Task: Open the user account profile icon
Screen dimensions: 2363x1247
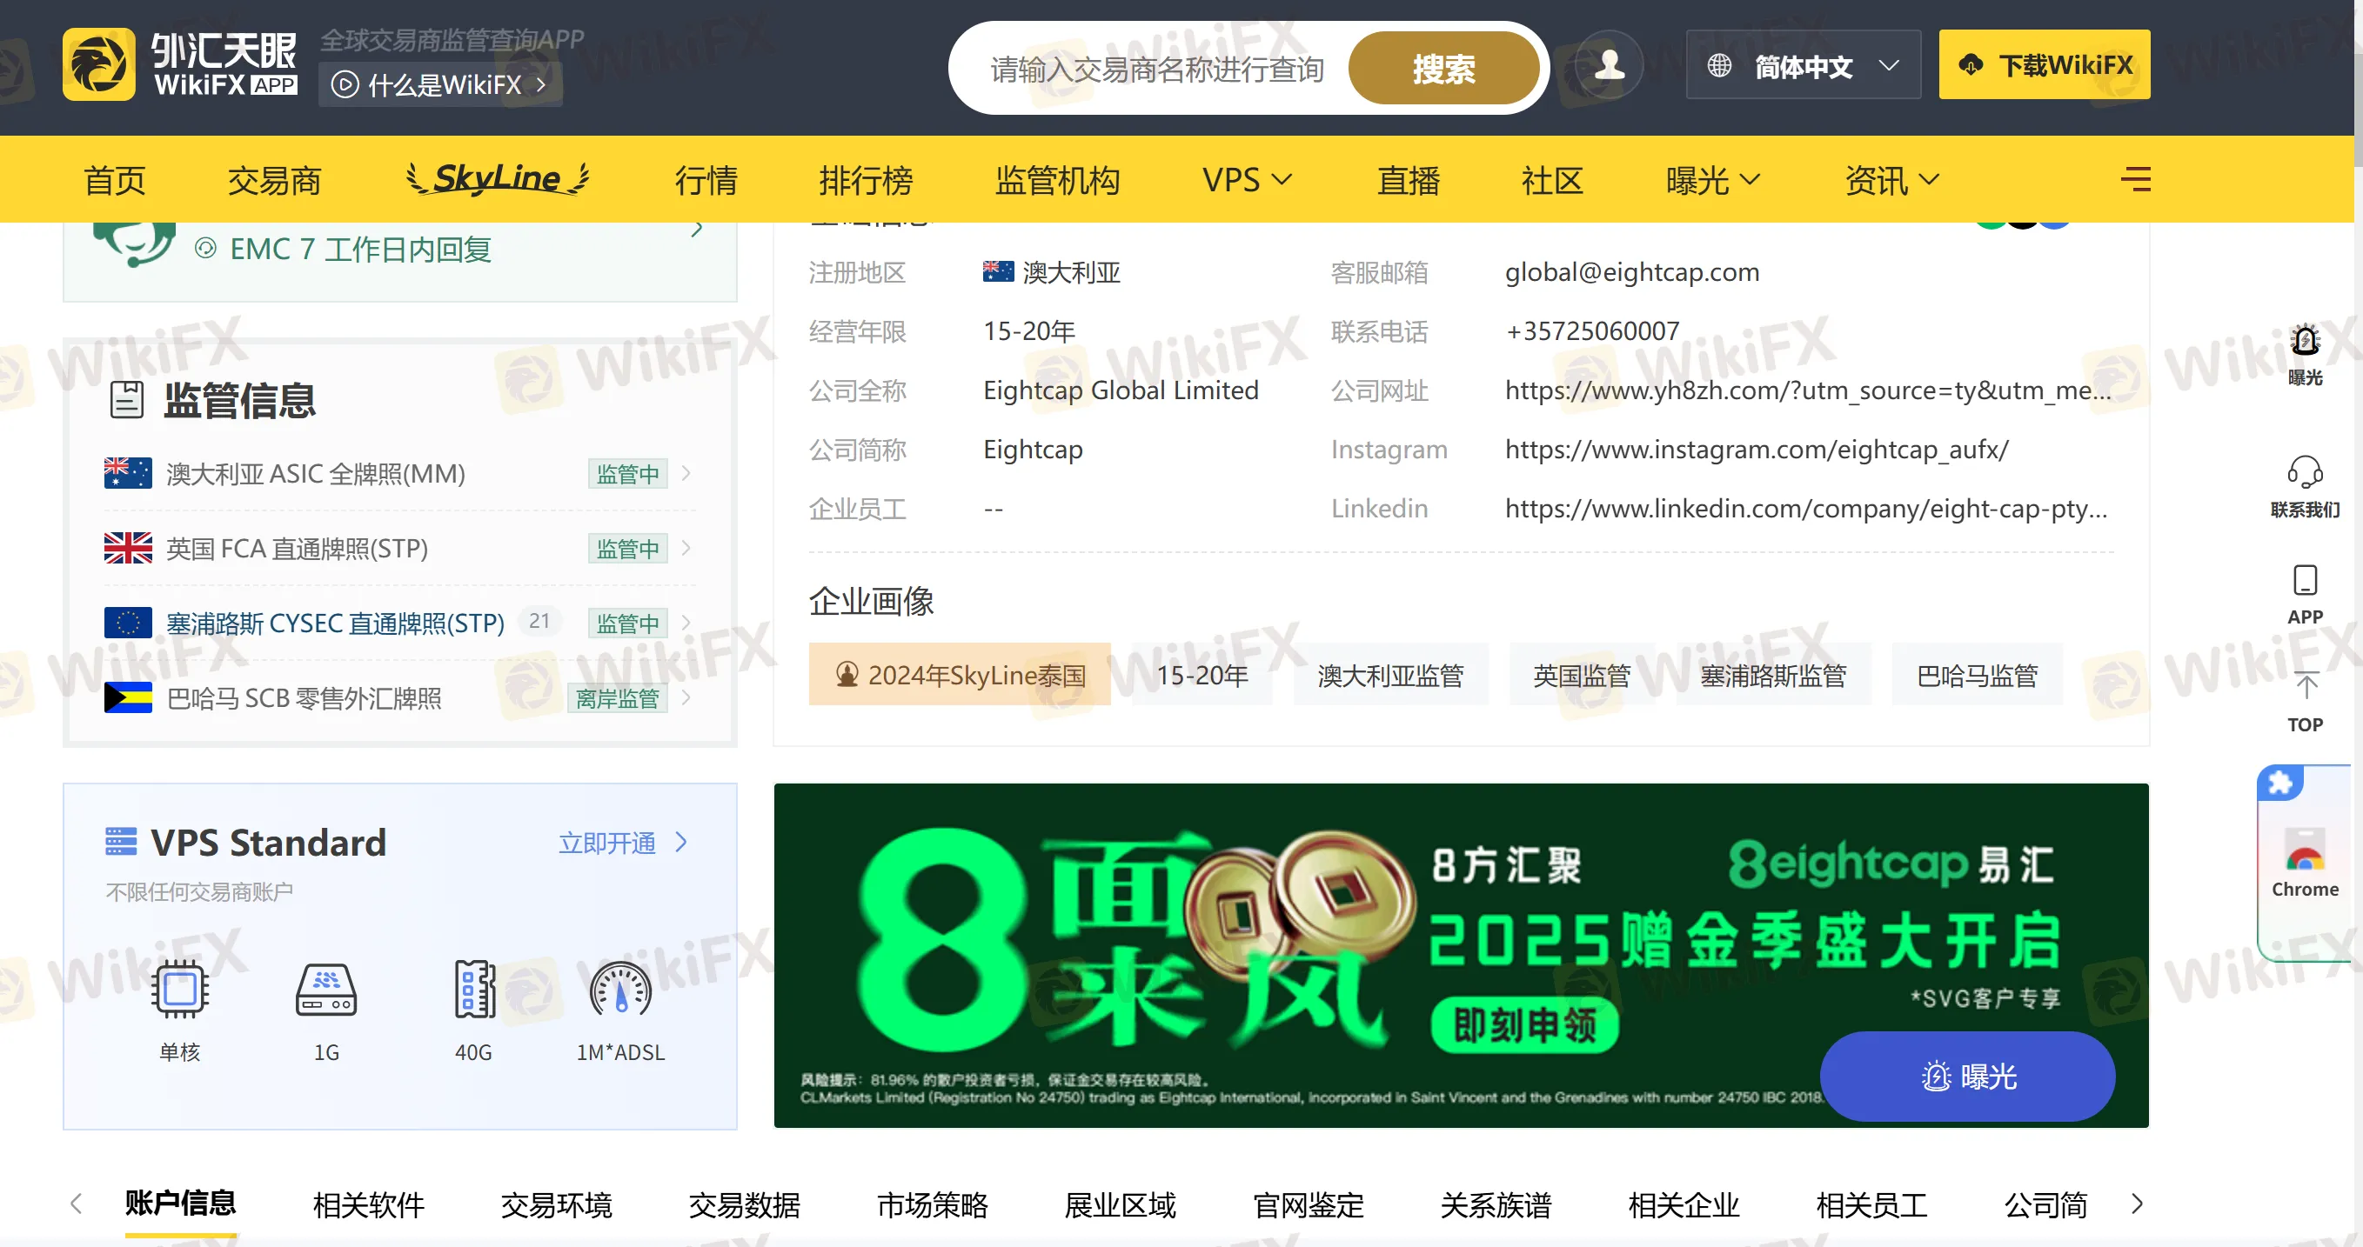Action: pos(1609,65)
